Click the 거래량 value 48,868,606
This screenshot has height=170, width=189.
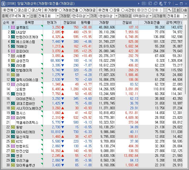point(107,27)
